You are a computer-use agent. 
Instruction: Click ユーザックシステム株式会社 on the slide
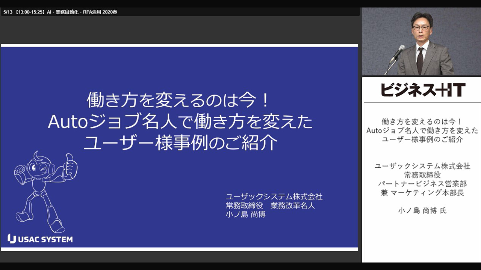coord(274,196)
